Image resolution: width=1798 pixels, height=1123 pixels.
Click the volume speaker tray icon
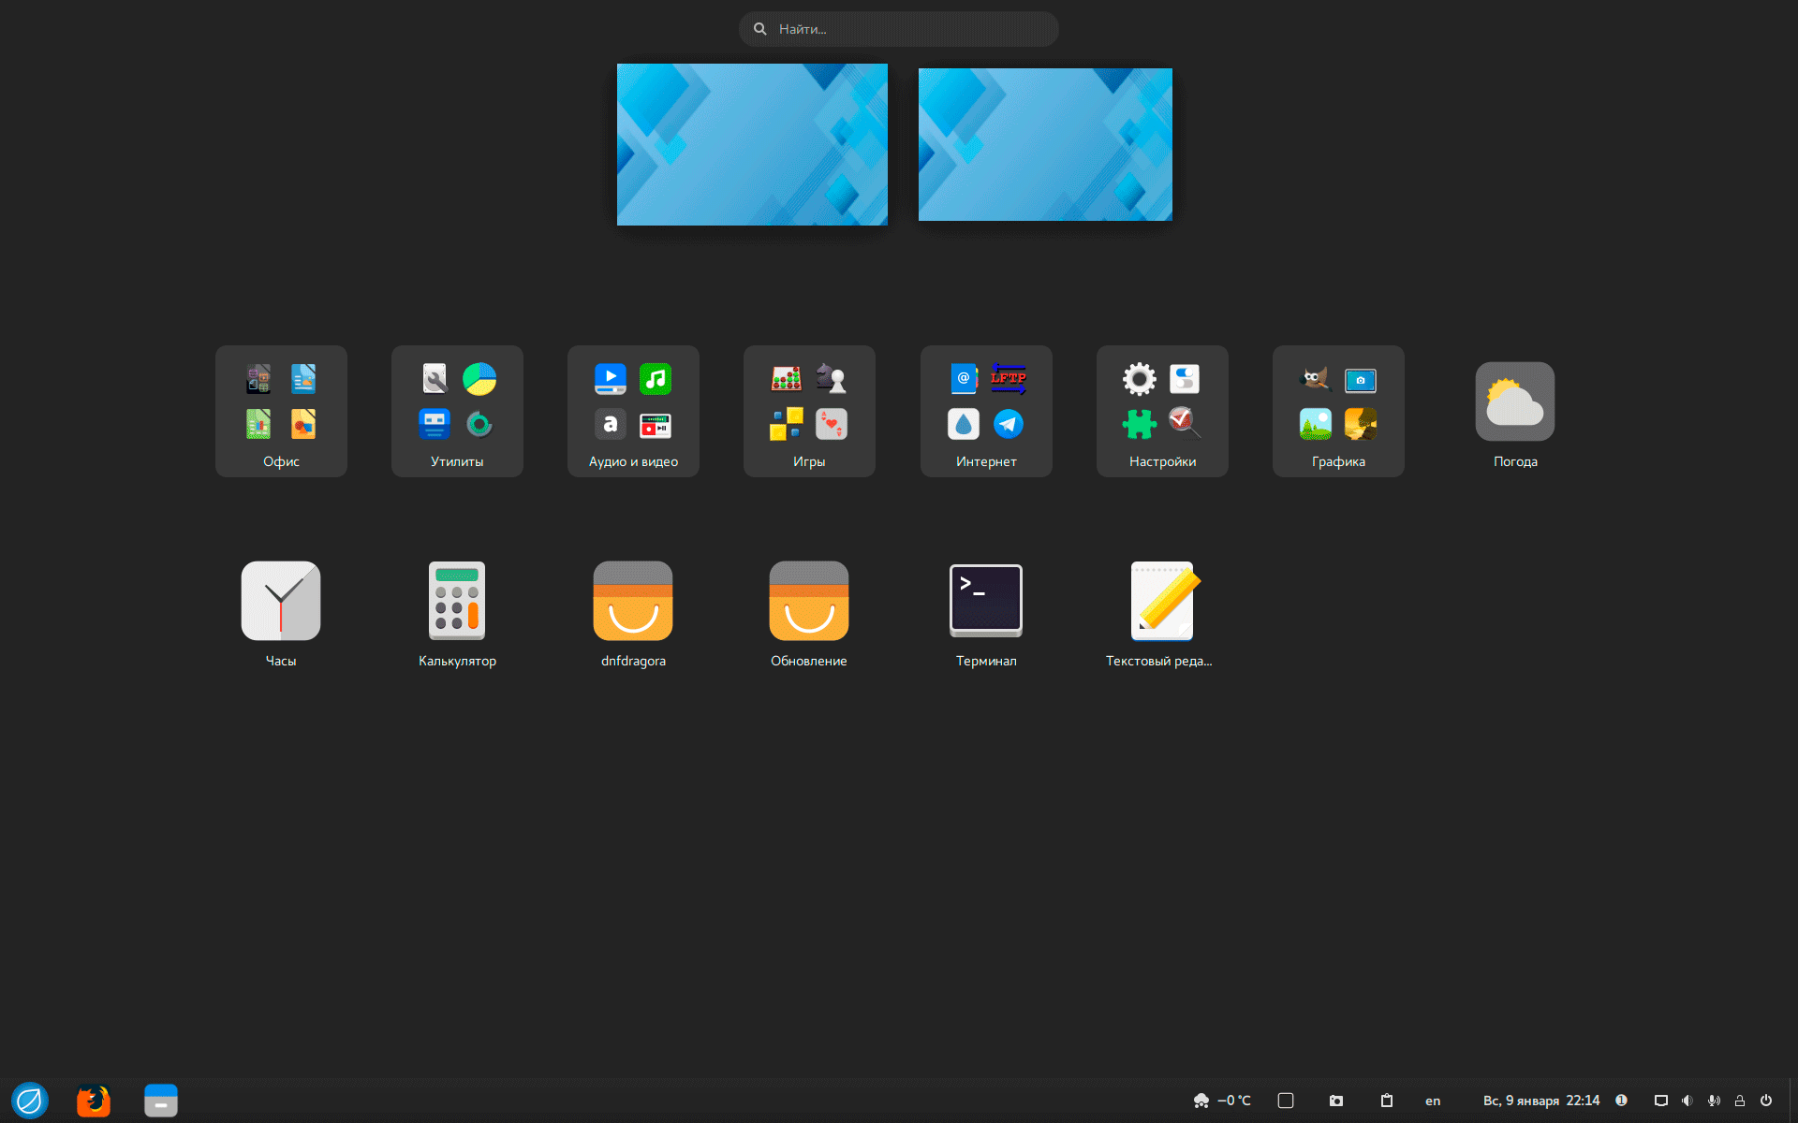pyautogui.click(x=1687, y=1101)
